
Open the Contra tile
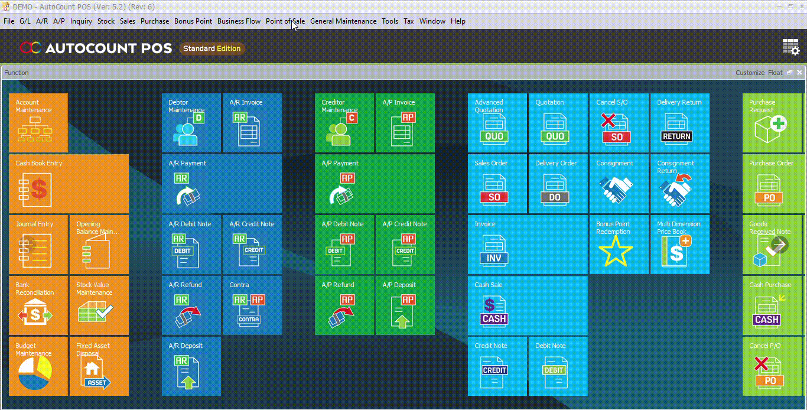(252, 305)
